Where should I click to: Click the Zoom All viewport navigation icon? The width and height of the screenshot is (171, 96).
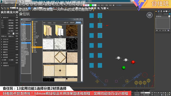point(166,93)
